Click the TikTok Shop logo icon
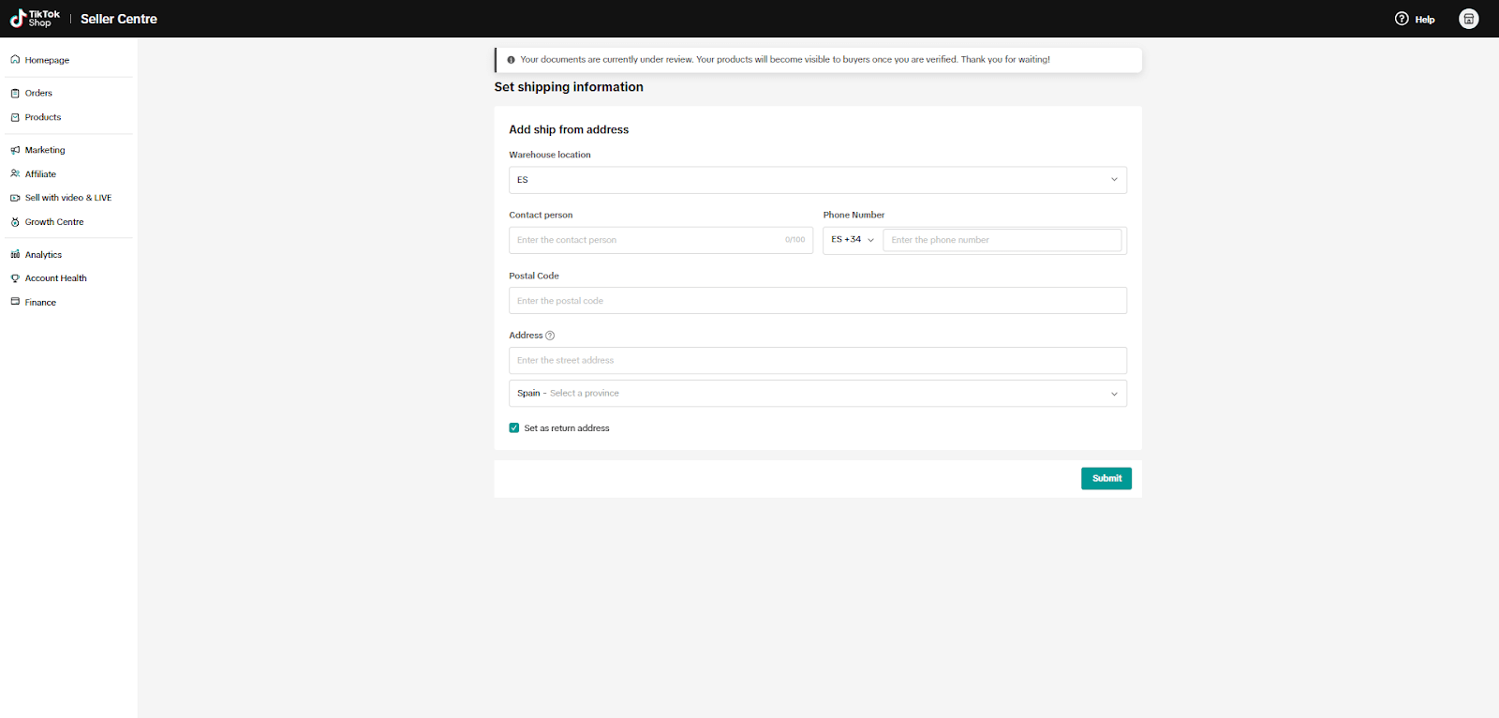Screen dimensions: 1499x718 click(x=17, y=19)
